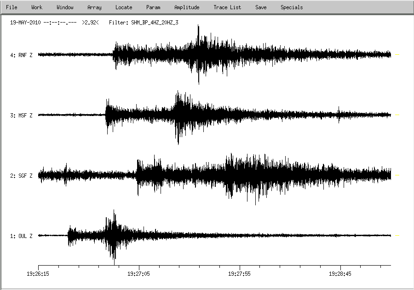Click the amplitude value >2.92<
414x290 pixels.
coord(90,23)
